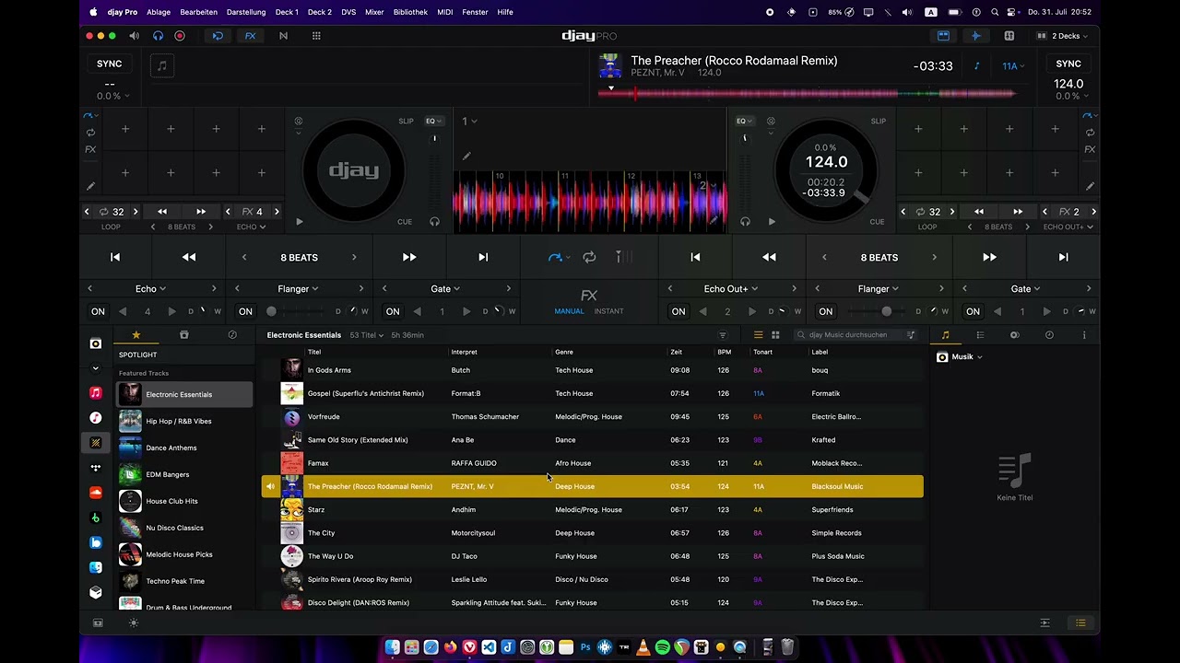1180x663 pixels.
Task: Switch library to list view icon
Action: pyautogui.click(x=758, y=335)
